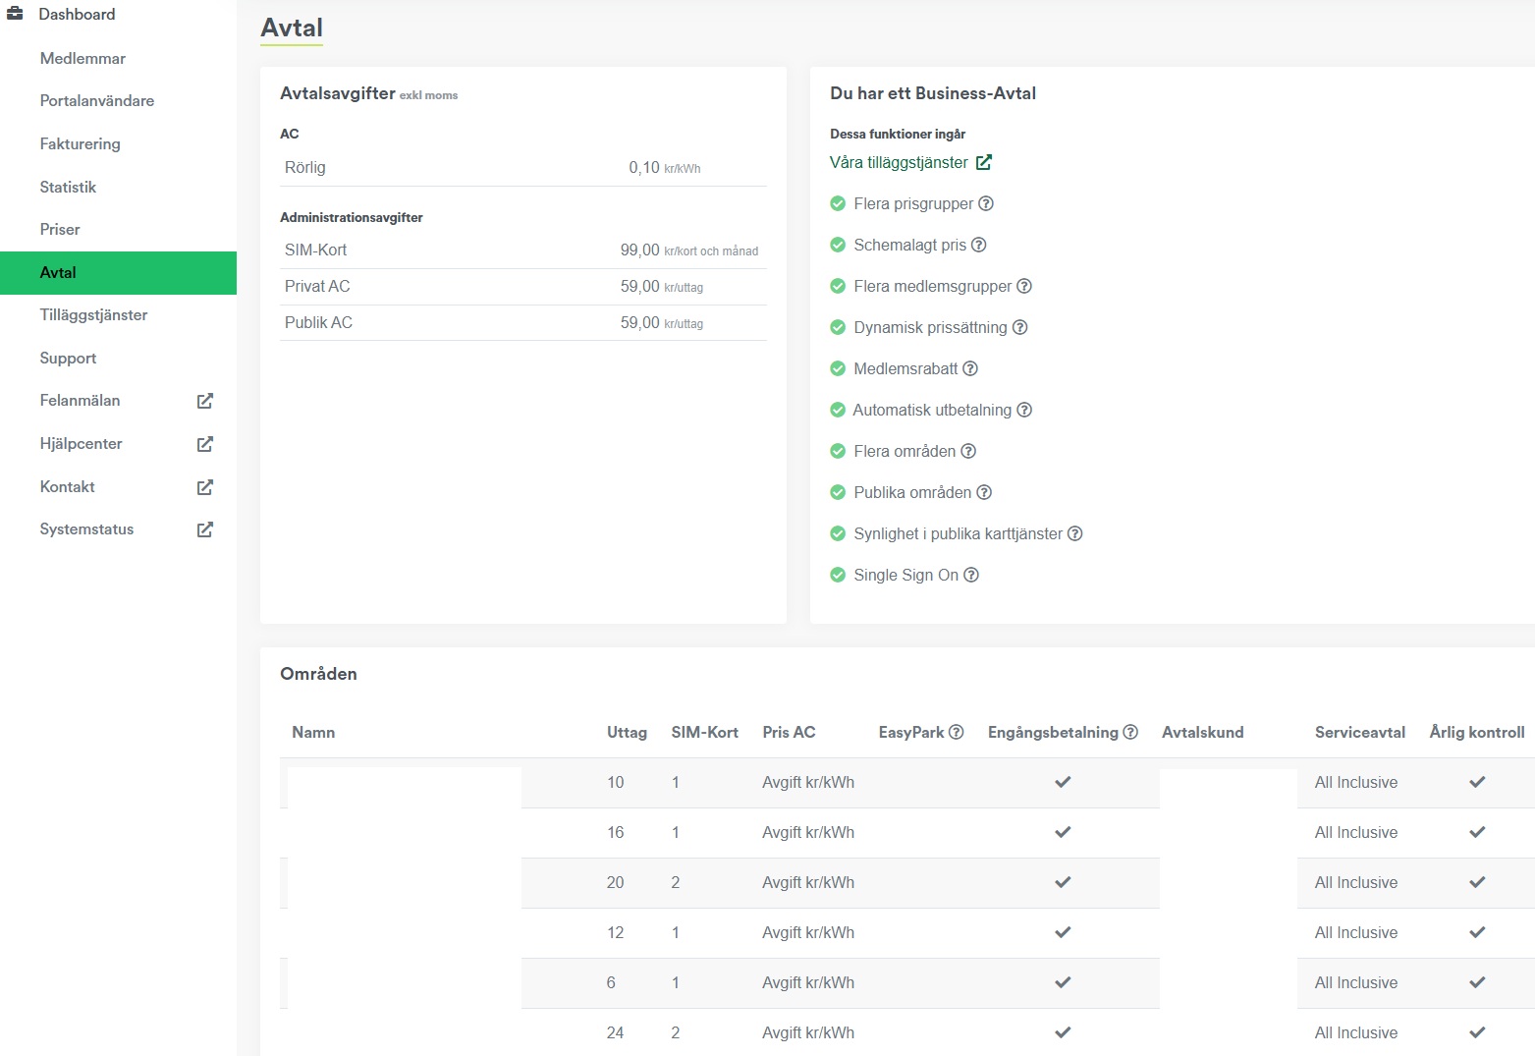Screen dimensions: 1535x1056
Task: Click question mark next to Medlemsrabatt
Action: point(970,368)
